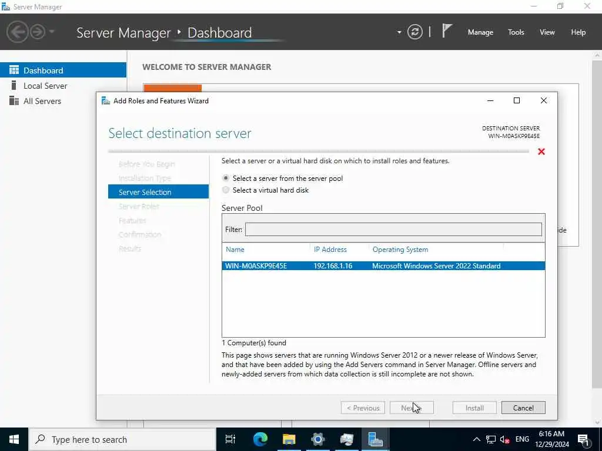Click the All Servers icon

(14, 100)
